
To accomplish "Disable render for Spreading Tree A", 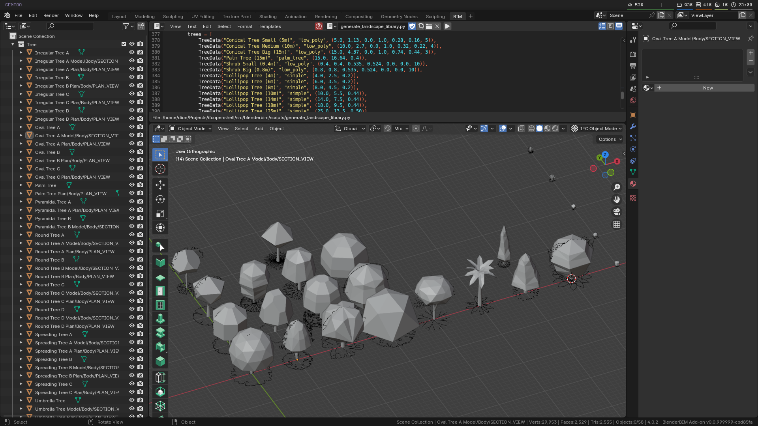I will 140,334.
